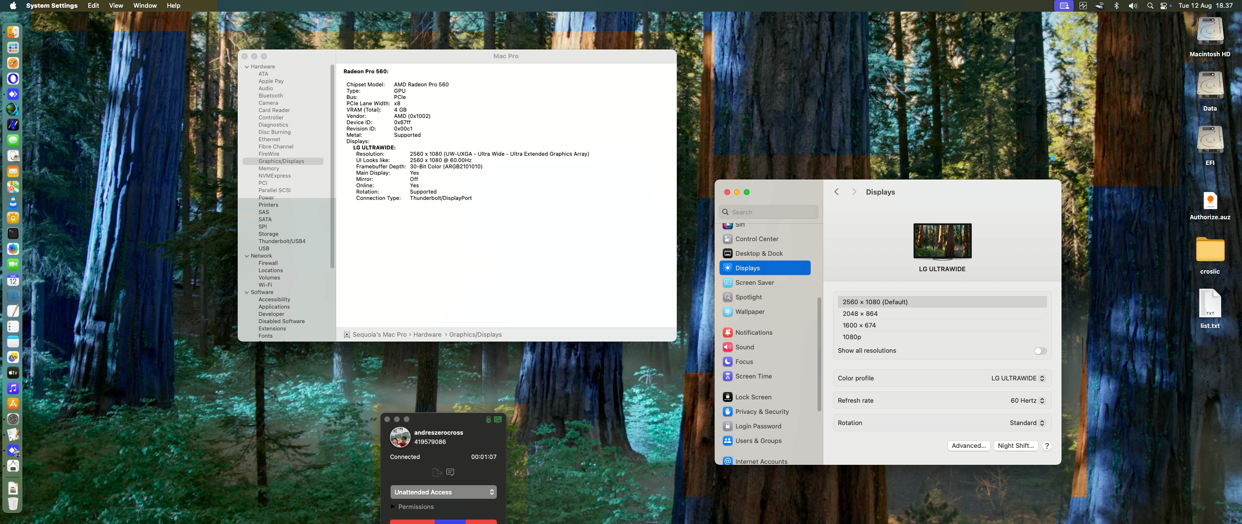
Task: Click the Bluetooth icon in the menu bar
Action: click(1117, 6)
